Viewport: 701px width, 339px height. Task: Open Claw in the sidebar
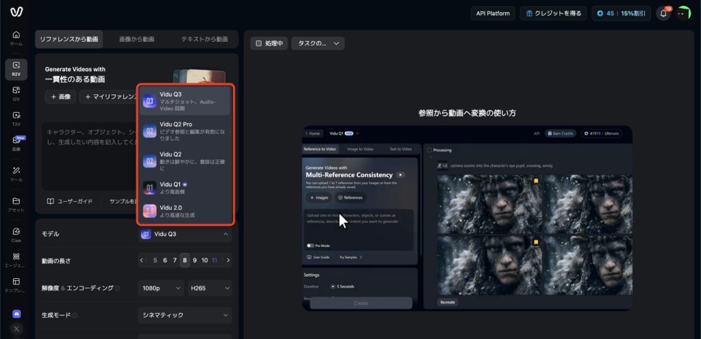point(16,235)
